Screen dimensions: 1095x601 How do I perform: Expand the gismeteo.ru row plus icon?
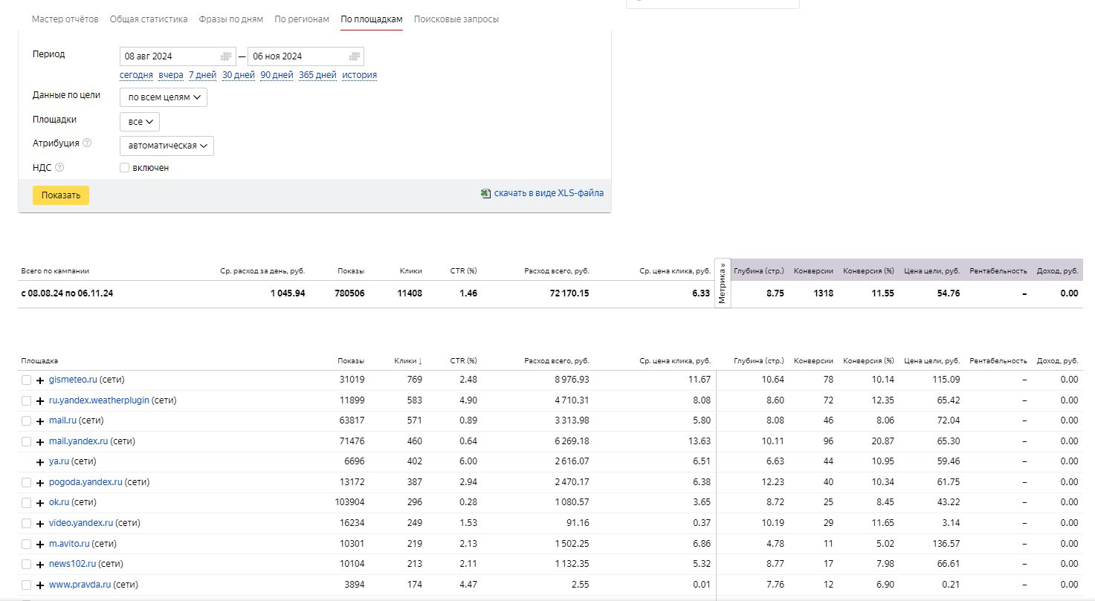click(40, 380)
